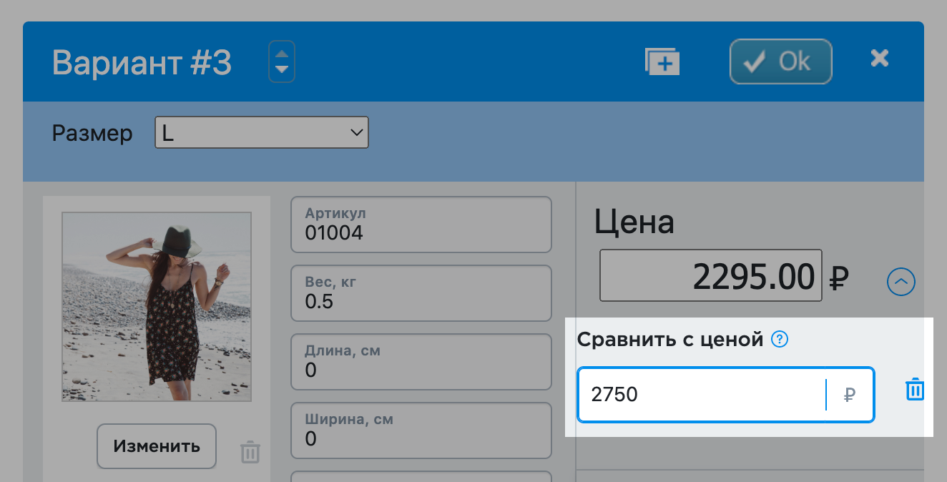Viewport: 947px width, 482px height.
Task: Open help icon next to Сравнить с ценой
Action: coord(780,340)
